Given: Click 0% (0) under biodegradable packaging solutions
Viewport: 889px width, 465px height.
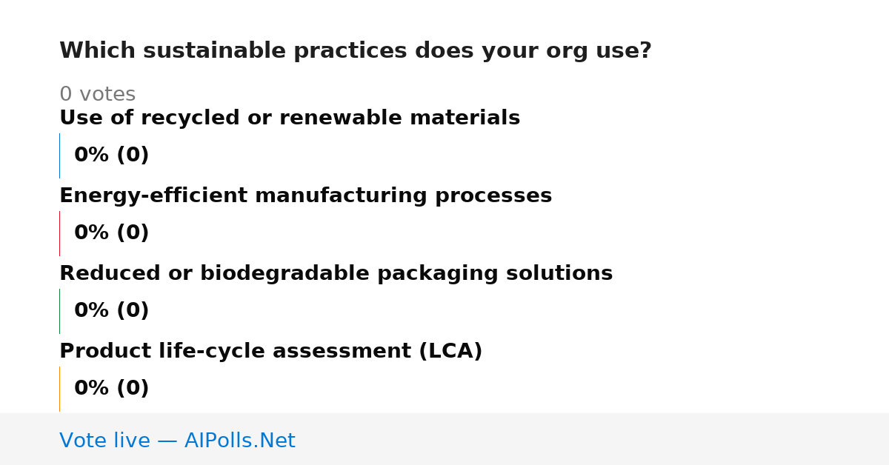Looking at the screenshot, I should (111, 311).
